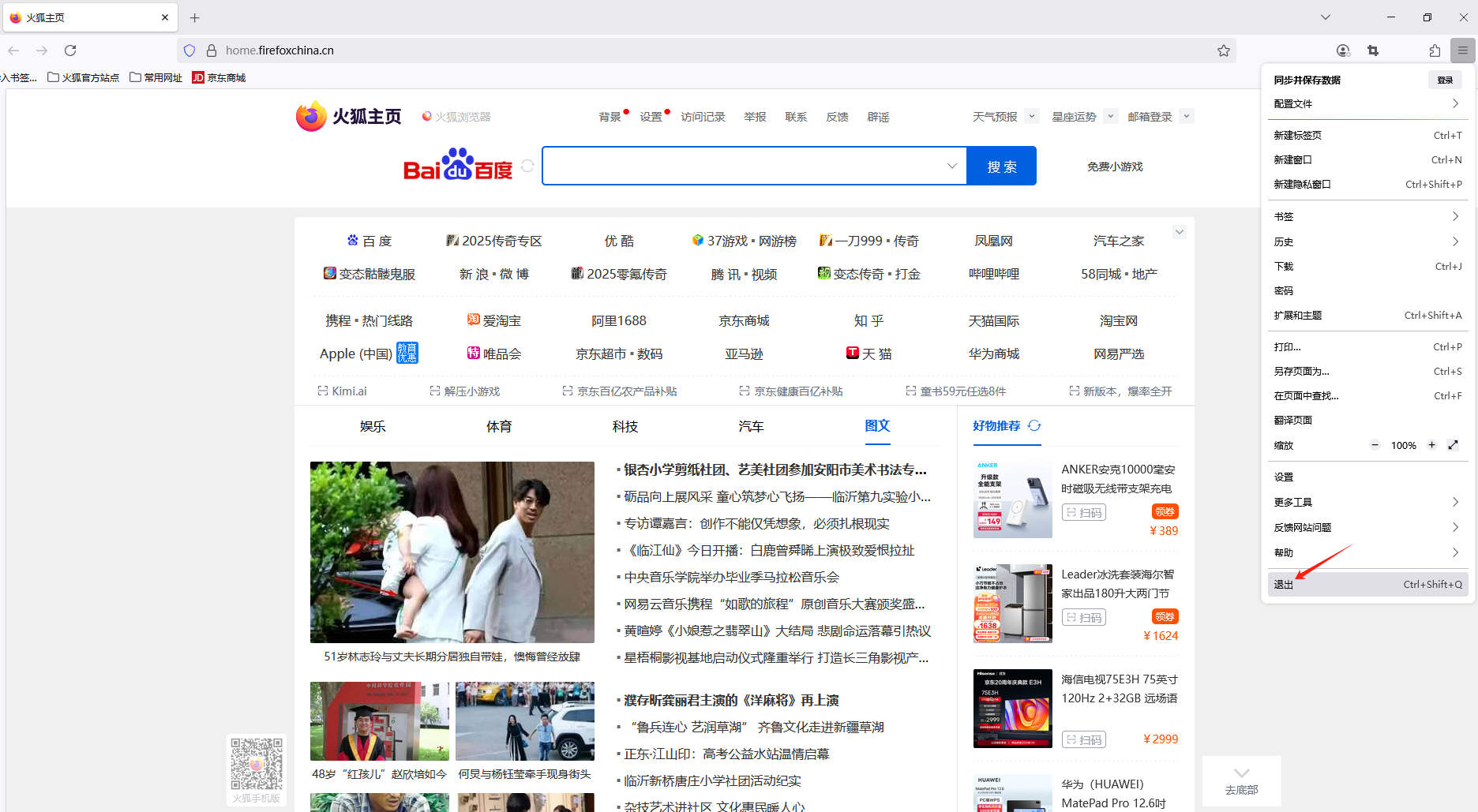Screen dimensions: 1478x812
Task: Open the 唯品会 link
Action: click(493, 354)
